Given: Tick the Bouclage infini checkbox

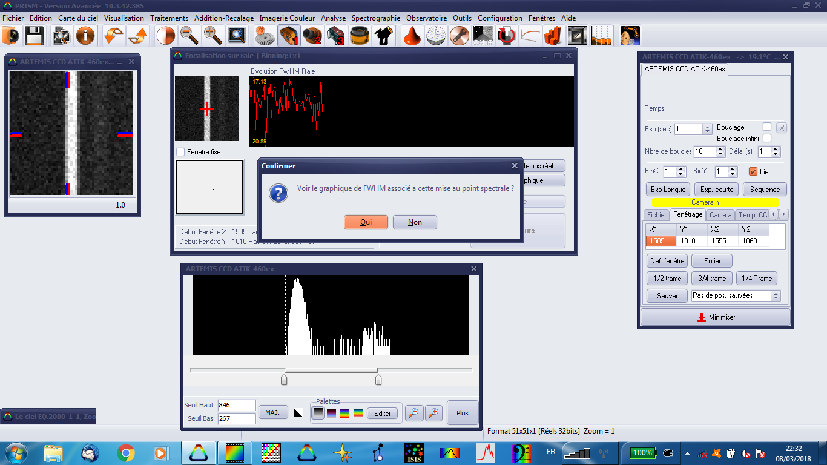Looking at the screenshot, I should [767, 139].
